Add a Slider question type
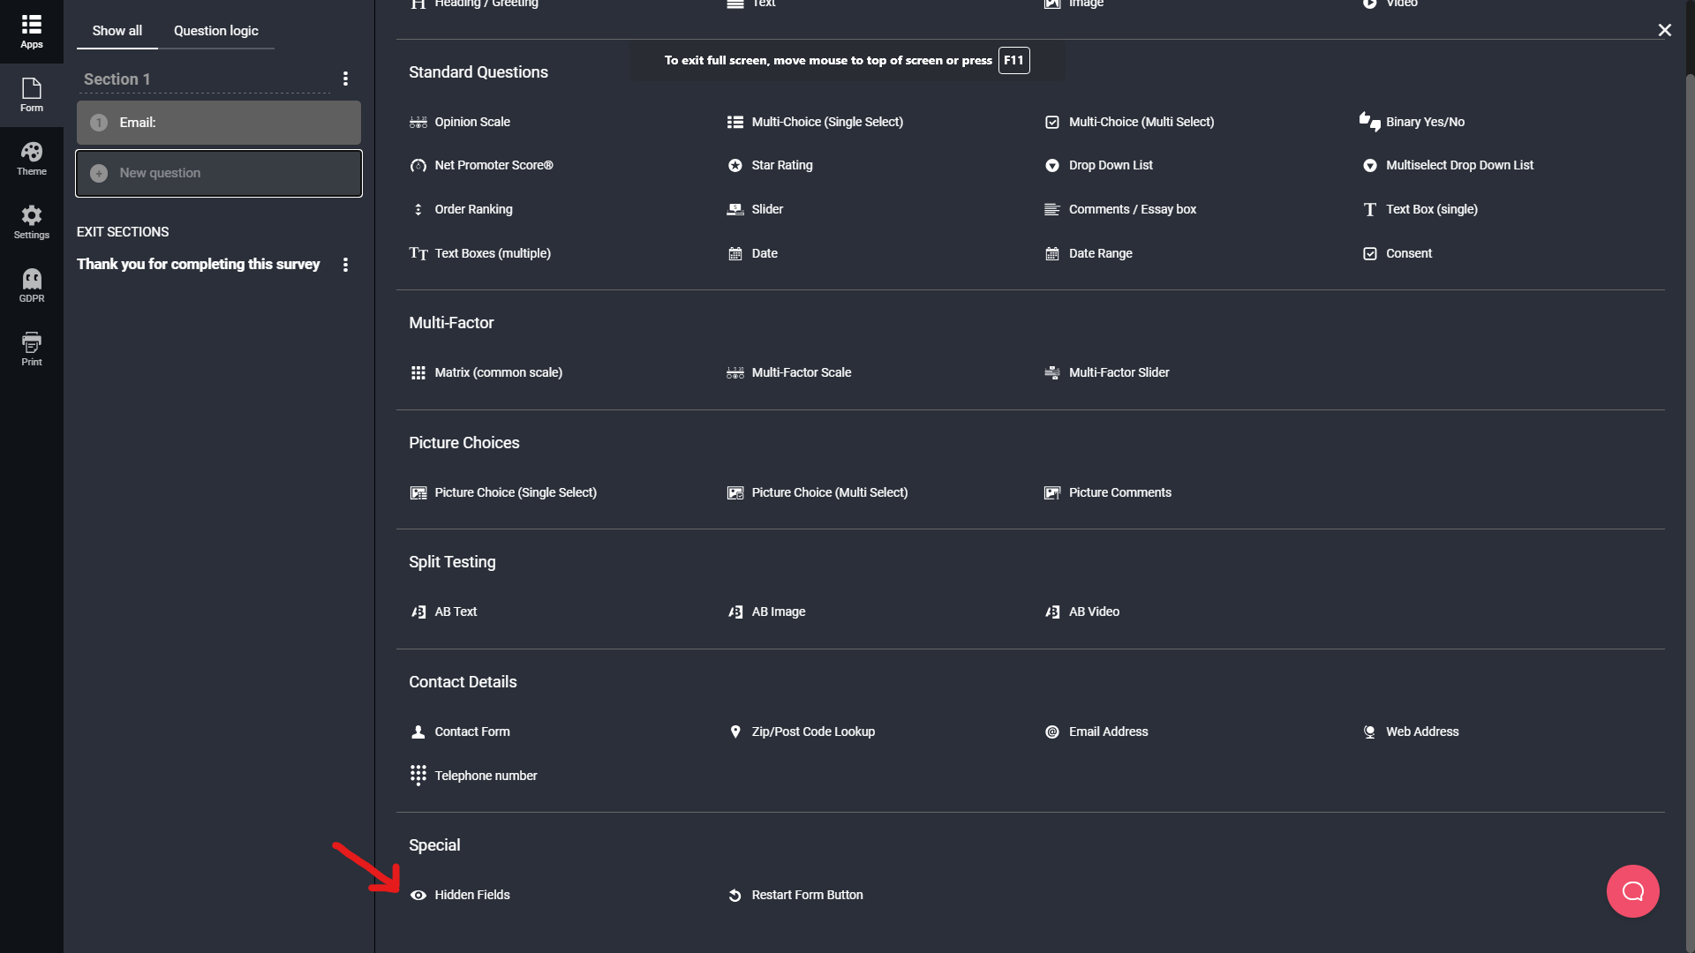 pyautogui.click(x=754, y=209)
